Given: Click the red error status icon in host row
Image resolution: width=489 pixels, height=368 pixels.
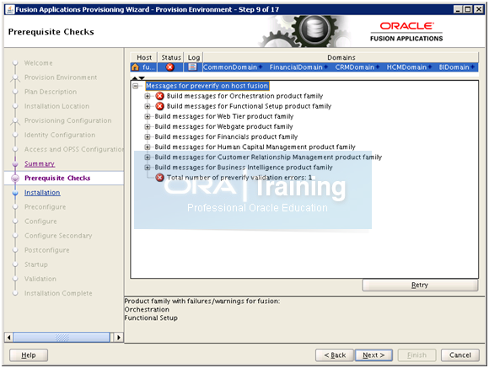Looking at the screenshot, I should 170,67.
